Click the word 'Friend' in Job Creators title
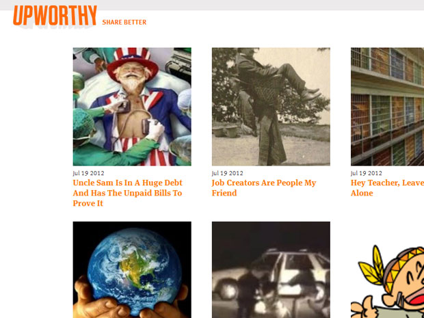Image resolution: width=424 pixels, height=318 pixels. [x=224, y=193]
